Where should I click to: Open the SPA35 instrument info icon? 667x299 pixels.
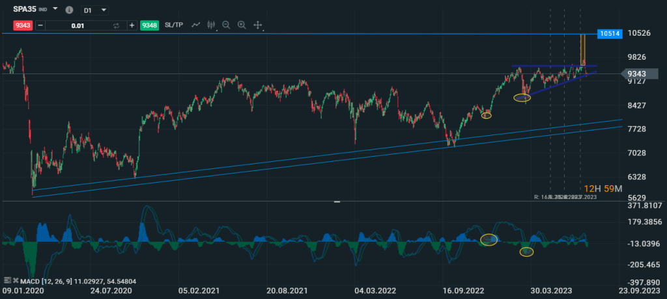click(69, 9)
